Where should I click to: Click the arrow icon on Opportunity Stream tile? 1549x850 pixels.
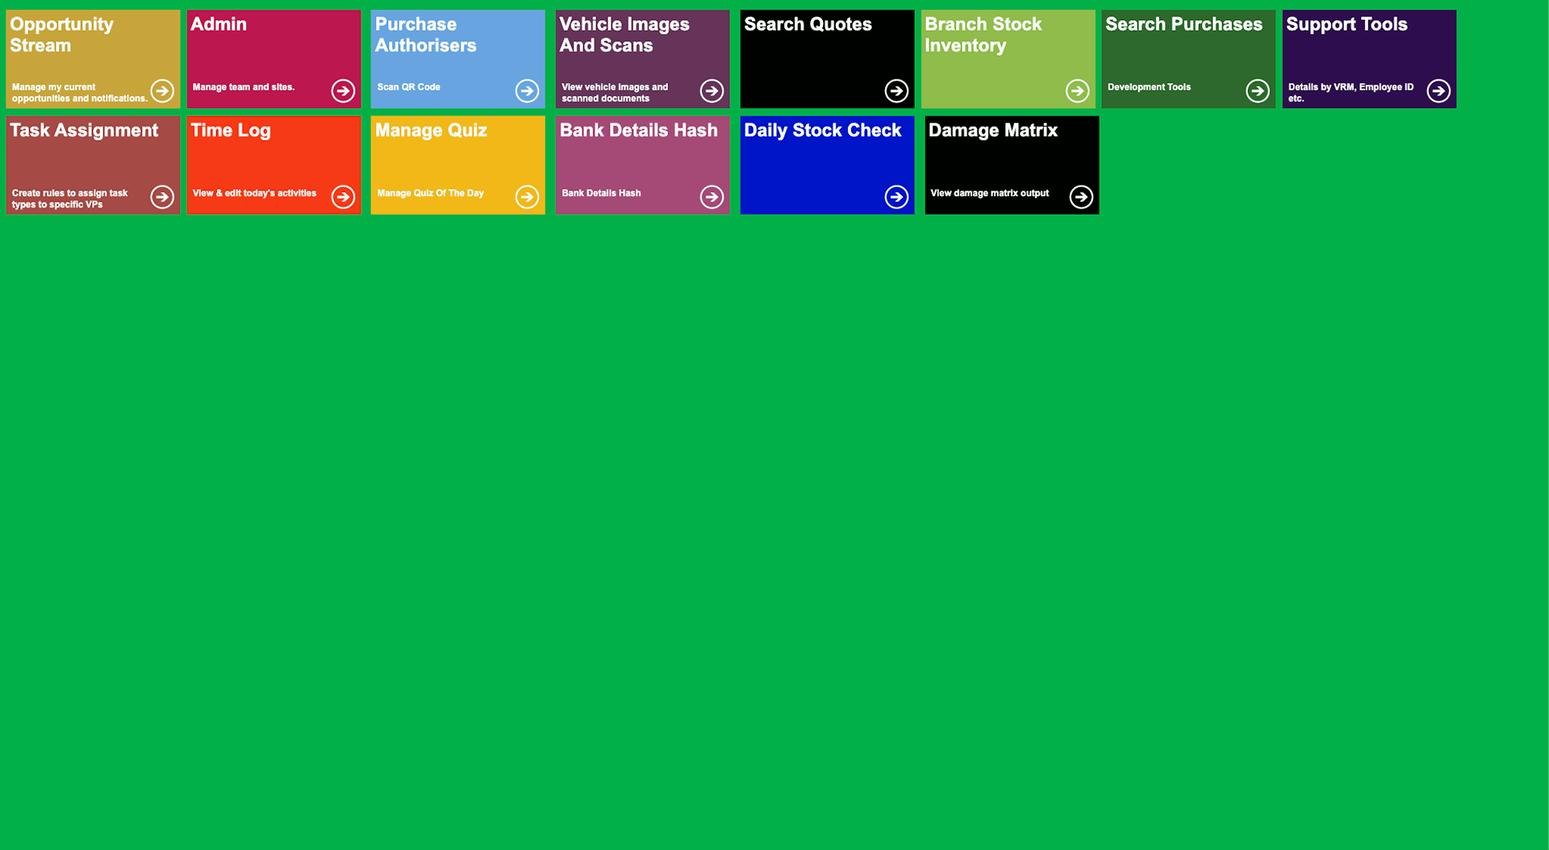(162, 90)
